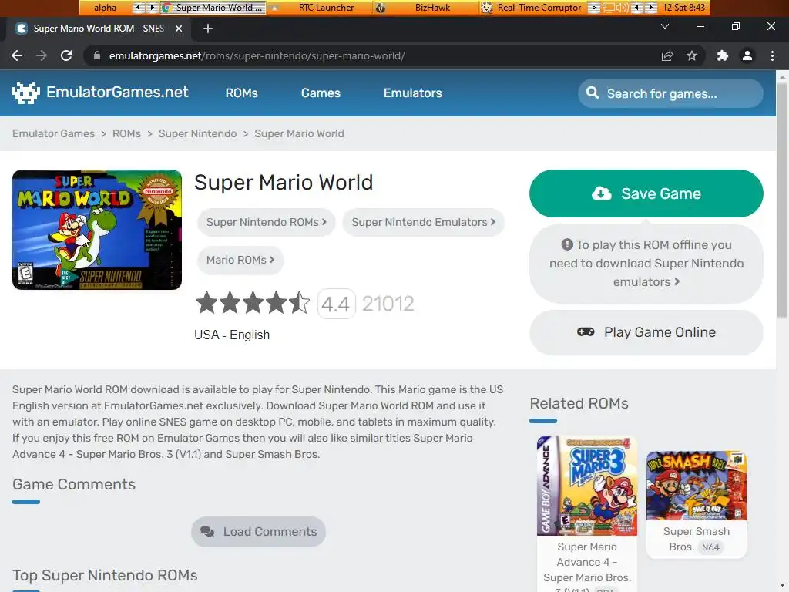789x592 pixels.
Task: Go to ROMs breadcrumb link
Action: point(126,133)
